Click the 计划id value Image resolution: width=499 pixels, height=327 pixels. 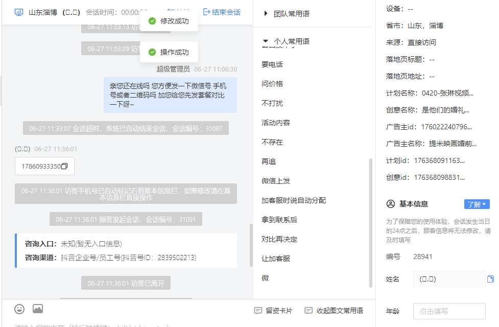point(439,161)
